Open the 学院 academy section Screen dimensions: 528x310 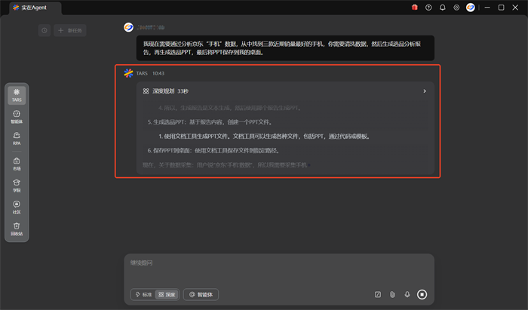(x=17, y=184)
